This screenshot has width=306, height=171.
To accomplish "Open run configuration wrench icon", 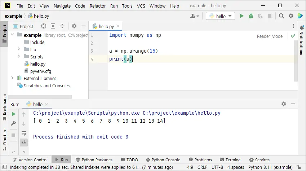I will pos(13,123).
